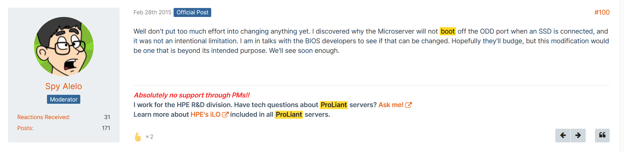Show who reacted via the "× 2" count
The width and height of the screenshot is (624, 152).
[150, 137]
